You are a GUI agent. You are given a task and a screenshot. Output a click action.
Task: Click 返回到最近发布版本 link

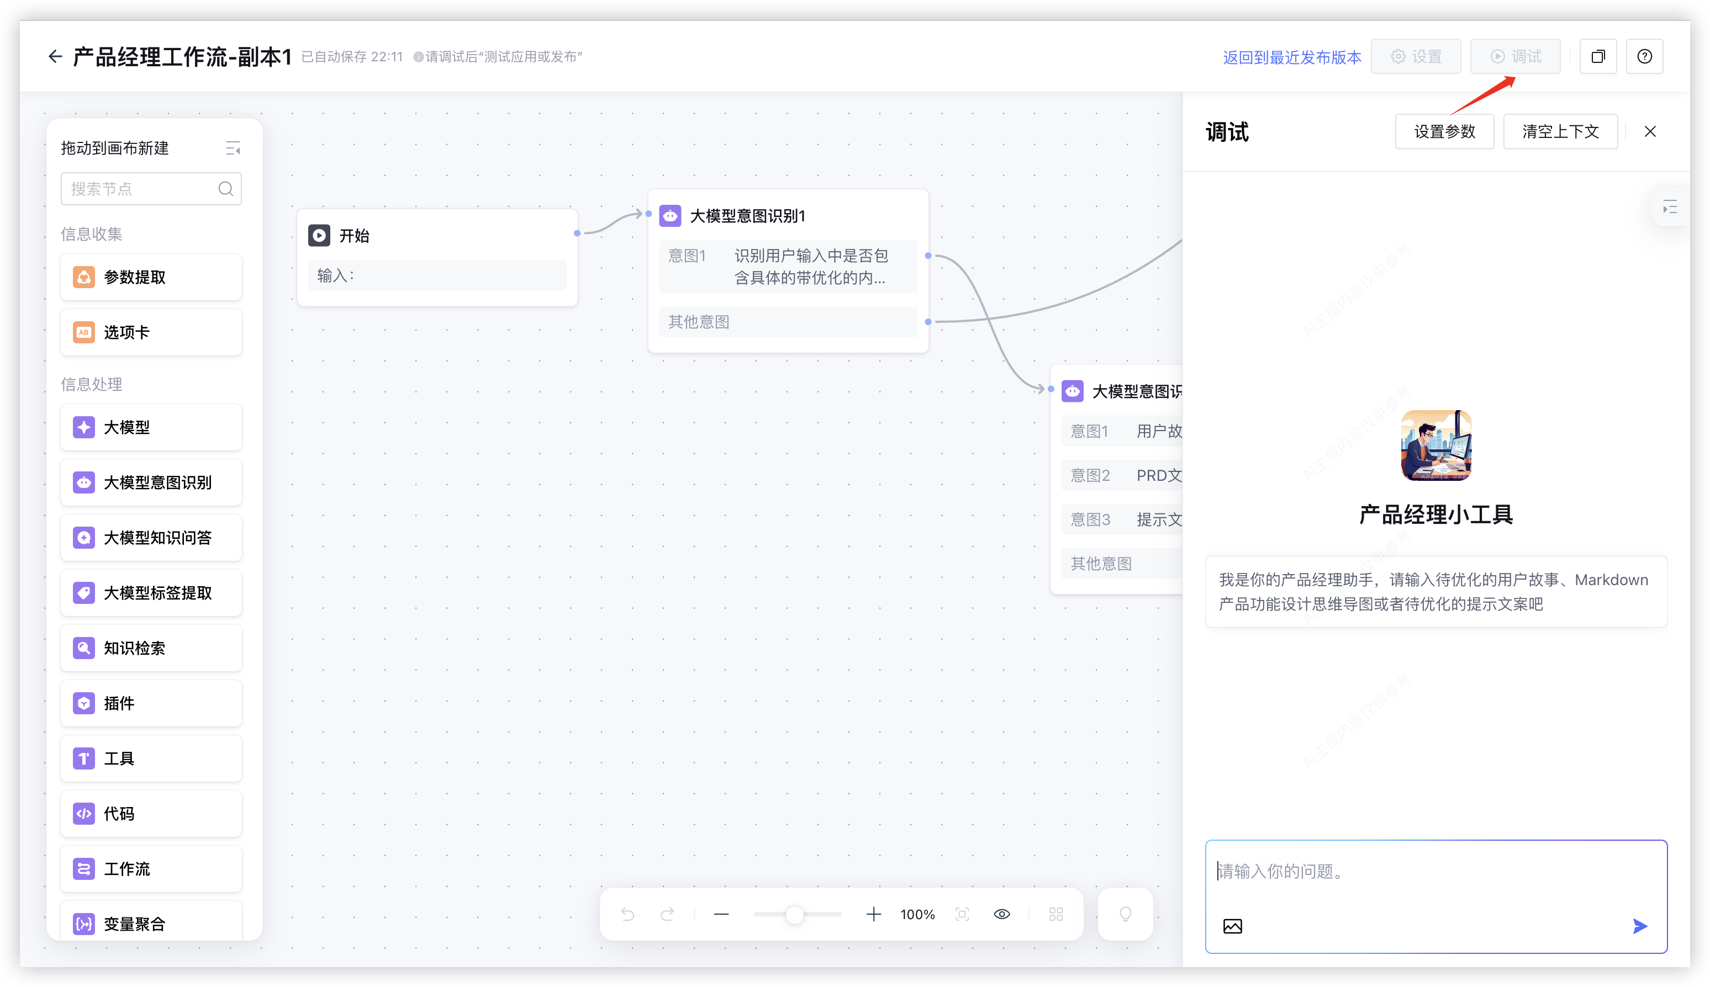click(1291, 57)
